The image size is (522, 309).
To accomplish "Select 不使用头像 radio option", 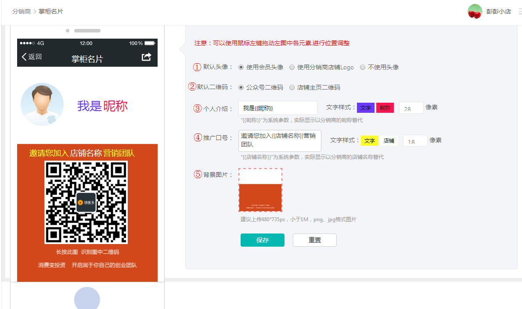I will tap(363, 67).
